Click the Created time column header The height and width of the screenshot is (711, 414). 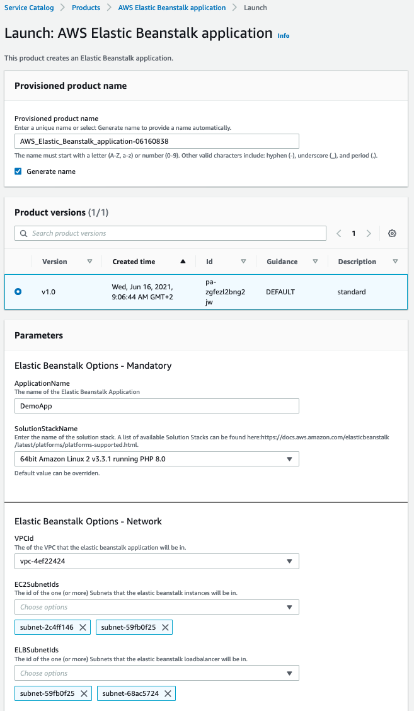coord(134,262)
